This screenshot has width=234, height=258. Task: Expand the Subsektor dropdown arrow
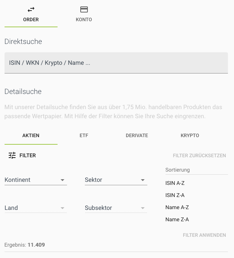143,208
